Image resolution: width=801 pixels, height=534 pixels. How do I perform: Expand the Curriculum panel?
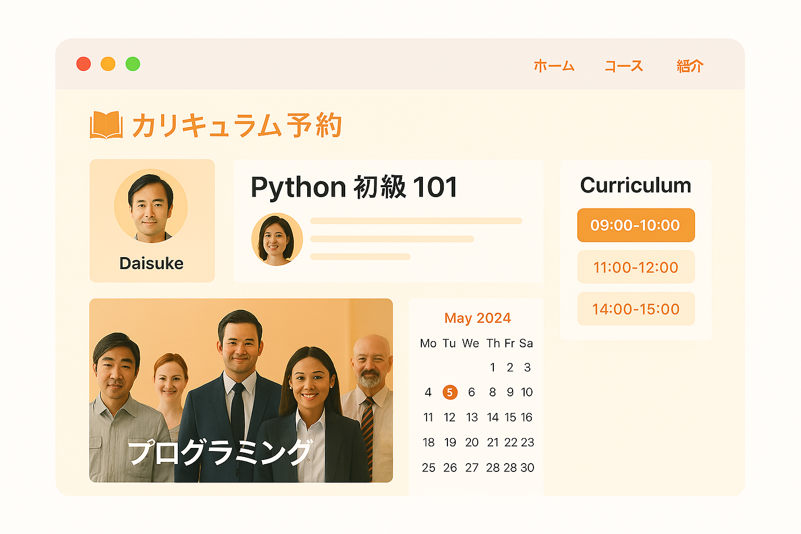(x=636, y=186)
